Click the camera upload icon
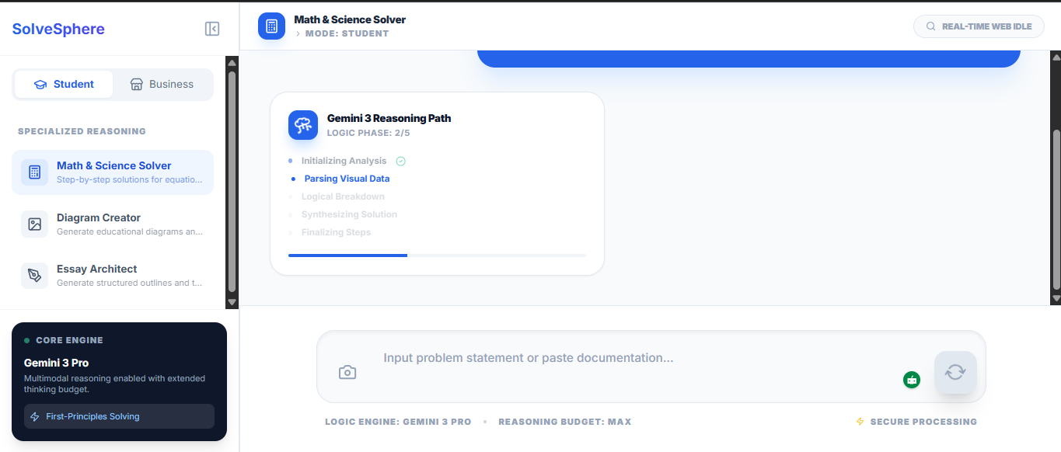 (x=347, y=373)
